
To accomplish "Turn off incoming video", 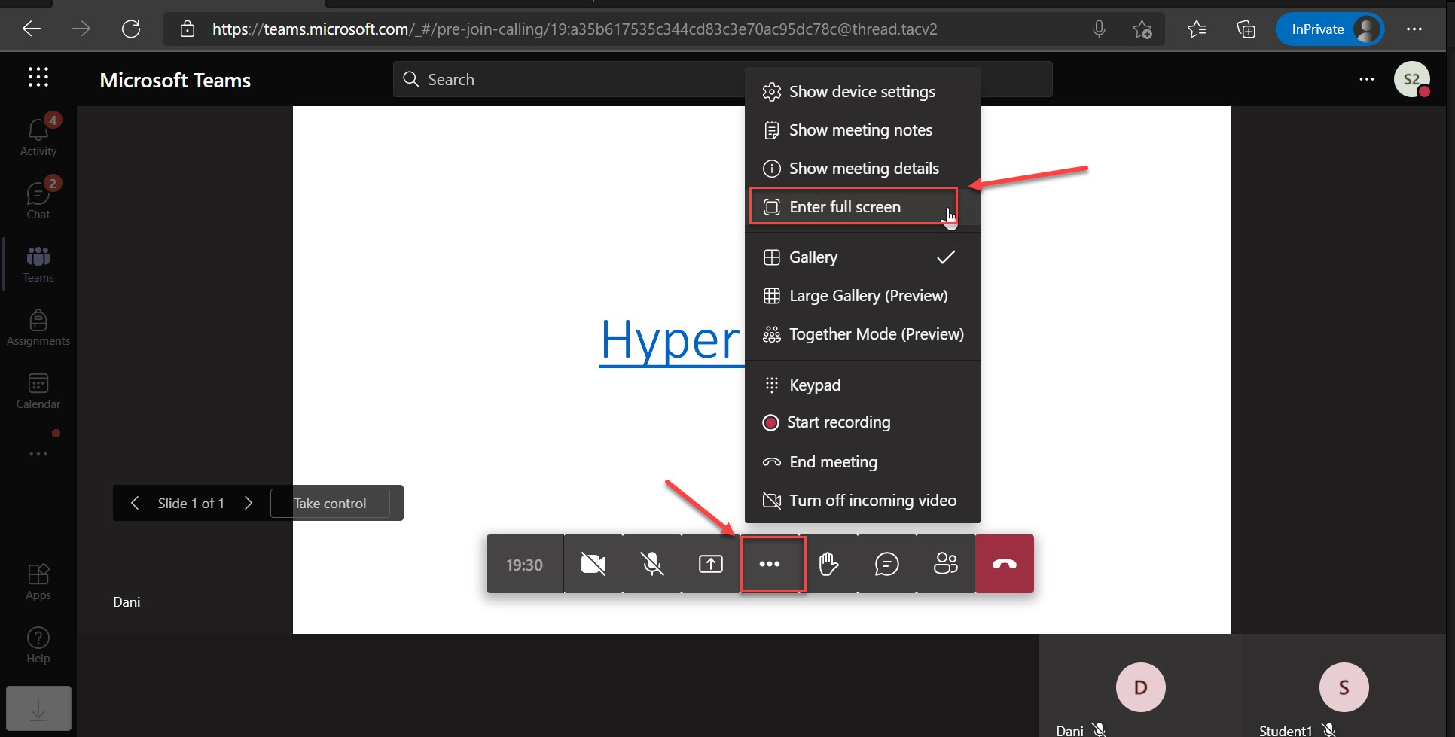I will (x=862, y=501).
